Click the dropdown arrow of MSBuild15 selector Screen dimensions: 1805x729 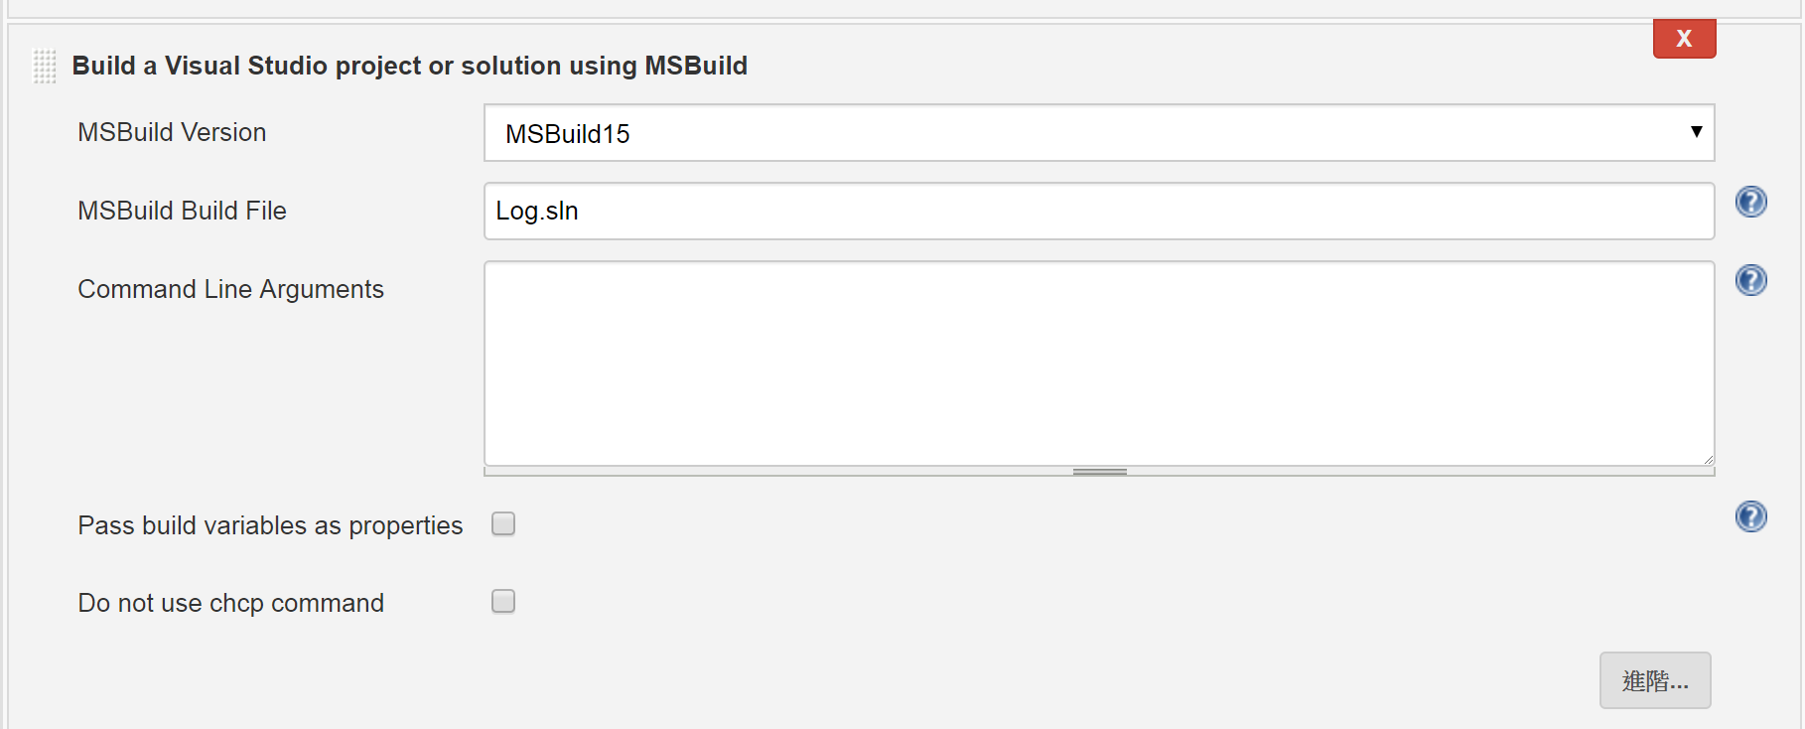click(1696, 132)
